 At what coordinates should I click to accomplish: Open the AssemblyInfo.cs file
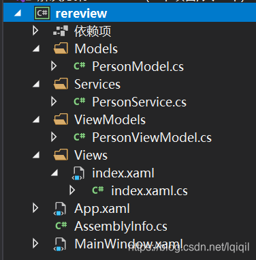tap(121, 226)
